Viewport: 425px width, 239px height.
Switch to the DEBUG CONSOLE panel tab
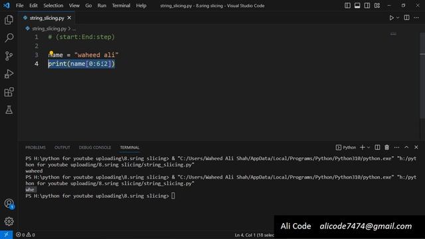(95, 147)
